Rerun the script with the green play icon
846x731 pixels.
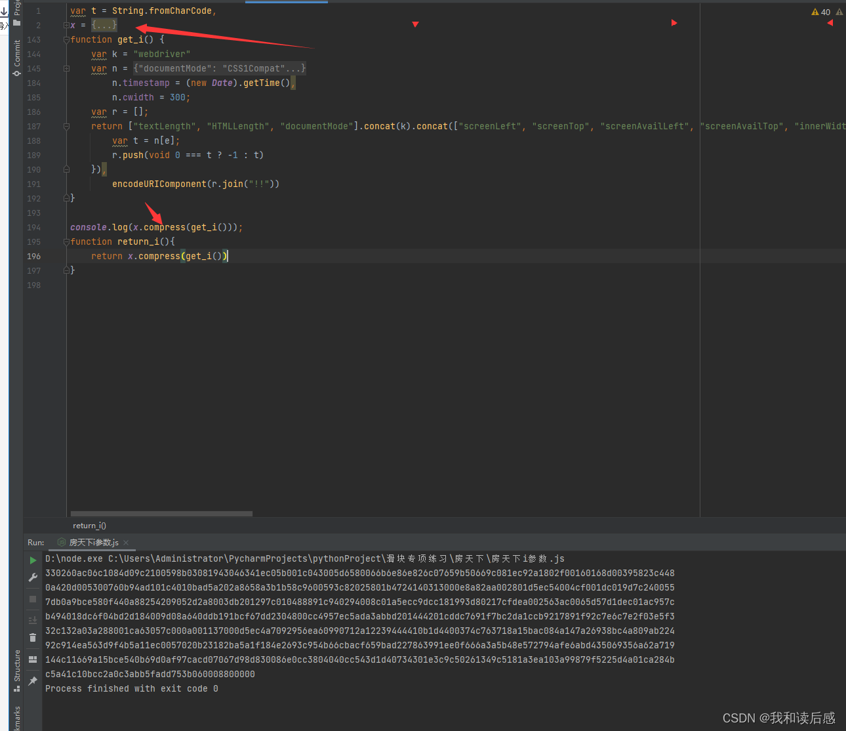coord(33,560)
